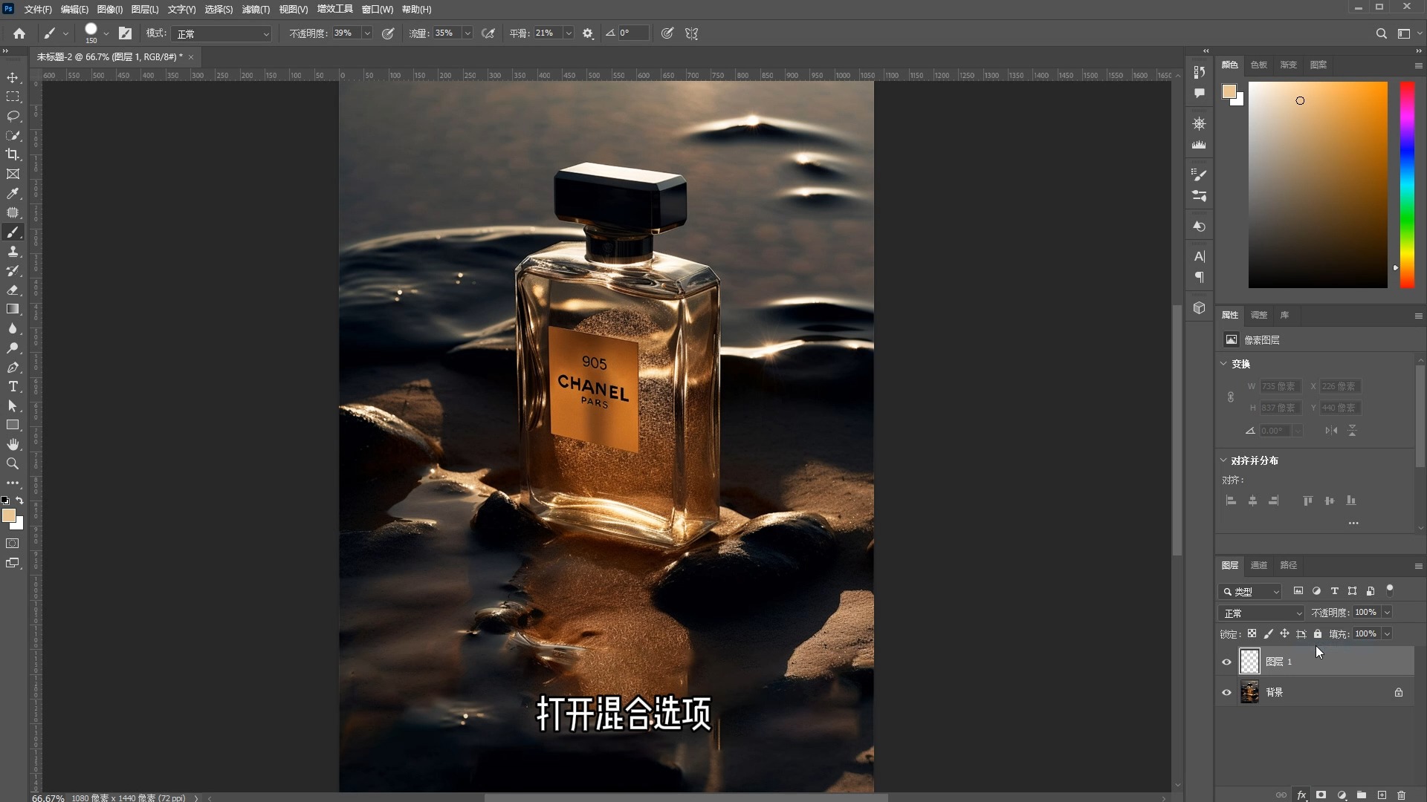This screenshot has width=1427, height=802.
Task: Open the 滤镜(T) menu
Action: coord(256,10)
